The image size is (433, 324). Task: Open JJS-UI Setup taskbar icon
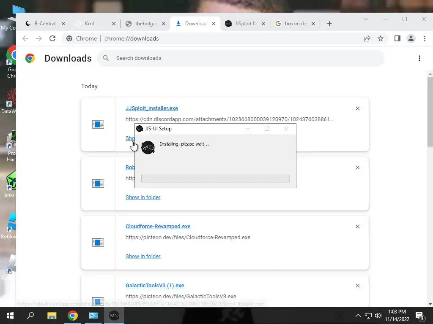(x=114, y=316)
